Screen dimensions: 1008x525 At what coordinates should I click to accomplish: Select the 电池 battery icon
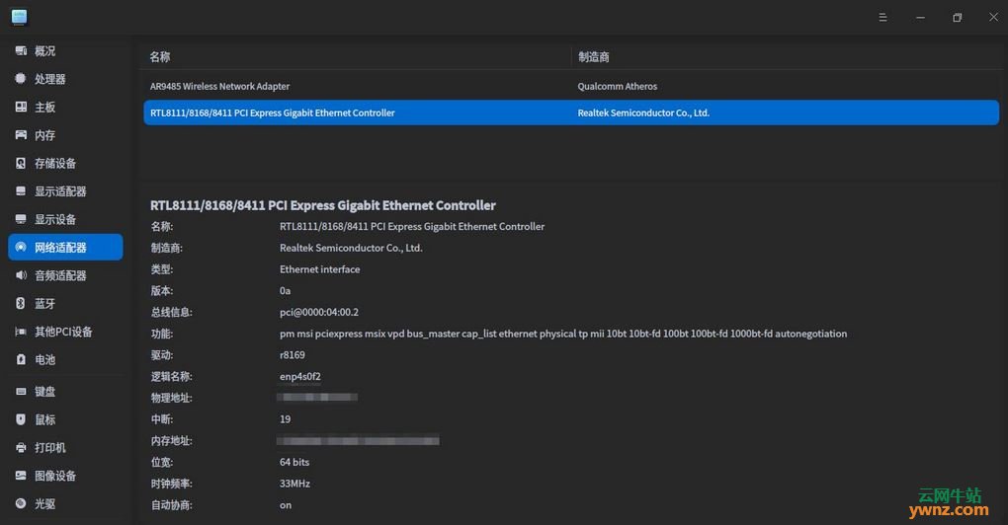pos(21,359)
